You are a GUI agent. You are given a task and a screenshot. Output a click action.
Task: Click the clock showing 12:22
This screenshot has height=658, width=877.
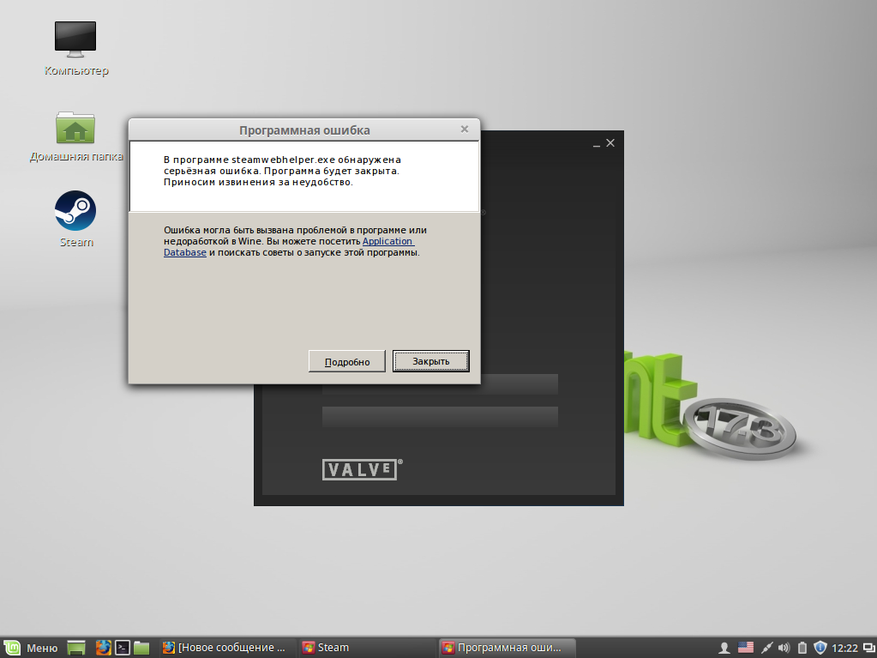[845, 647]
